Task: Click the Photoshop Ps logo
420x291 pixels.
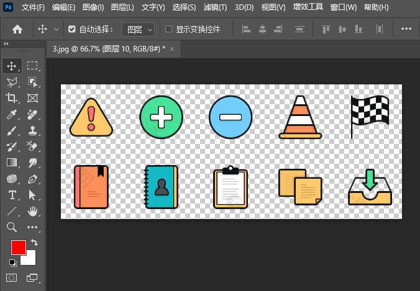Action: click(x=8, y=7)
